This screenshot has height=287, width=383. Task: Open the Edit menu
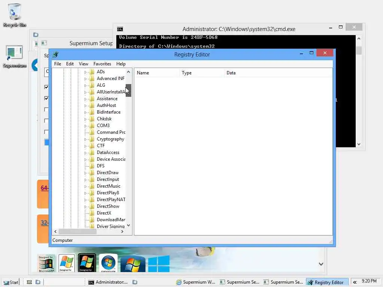pos(70,64)
